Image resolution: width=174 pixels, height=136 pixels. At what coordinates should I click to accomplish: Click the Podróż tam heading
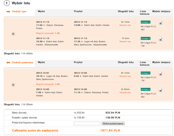[x=19, y=11]
